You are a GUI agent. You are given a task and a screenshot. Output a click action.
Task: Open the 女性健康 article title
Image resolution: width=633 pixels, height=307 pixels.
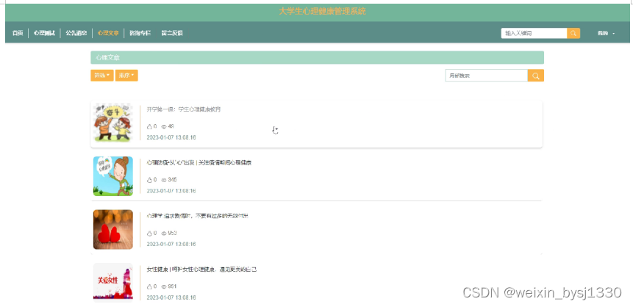202,269
